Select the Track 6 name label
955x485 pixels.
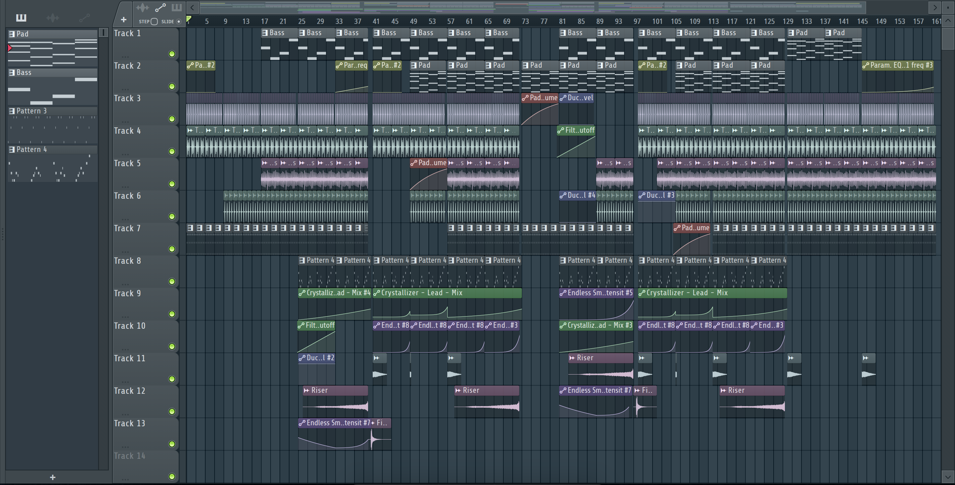coord(127,196)
